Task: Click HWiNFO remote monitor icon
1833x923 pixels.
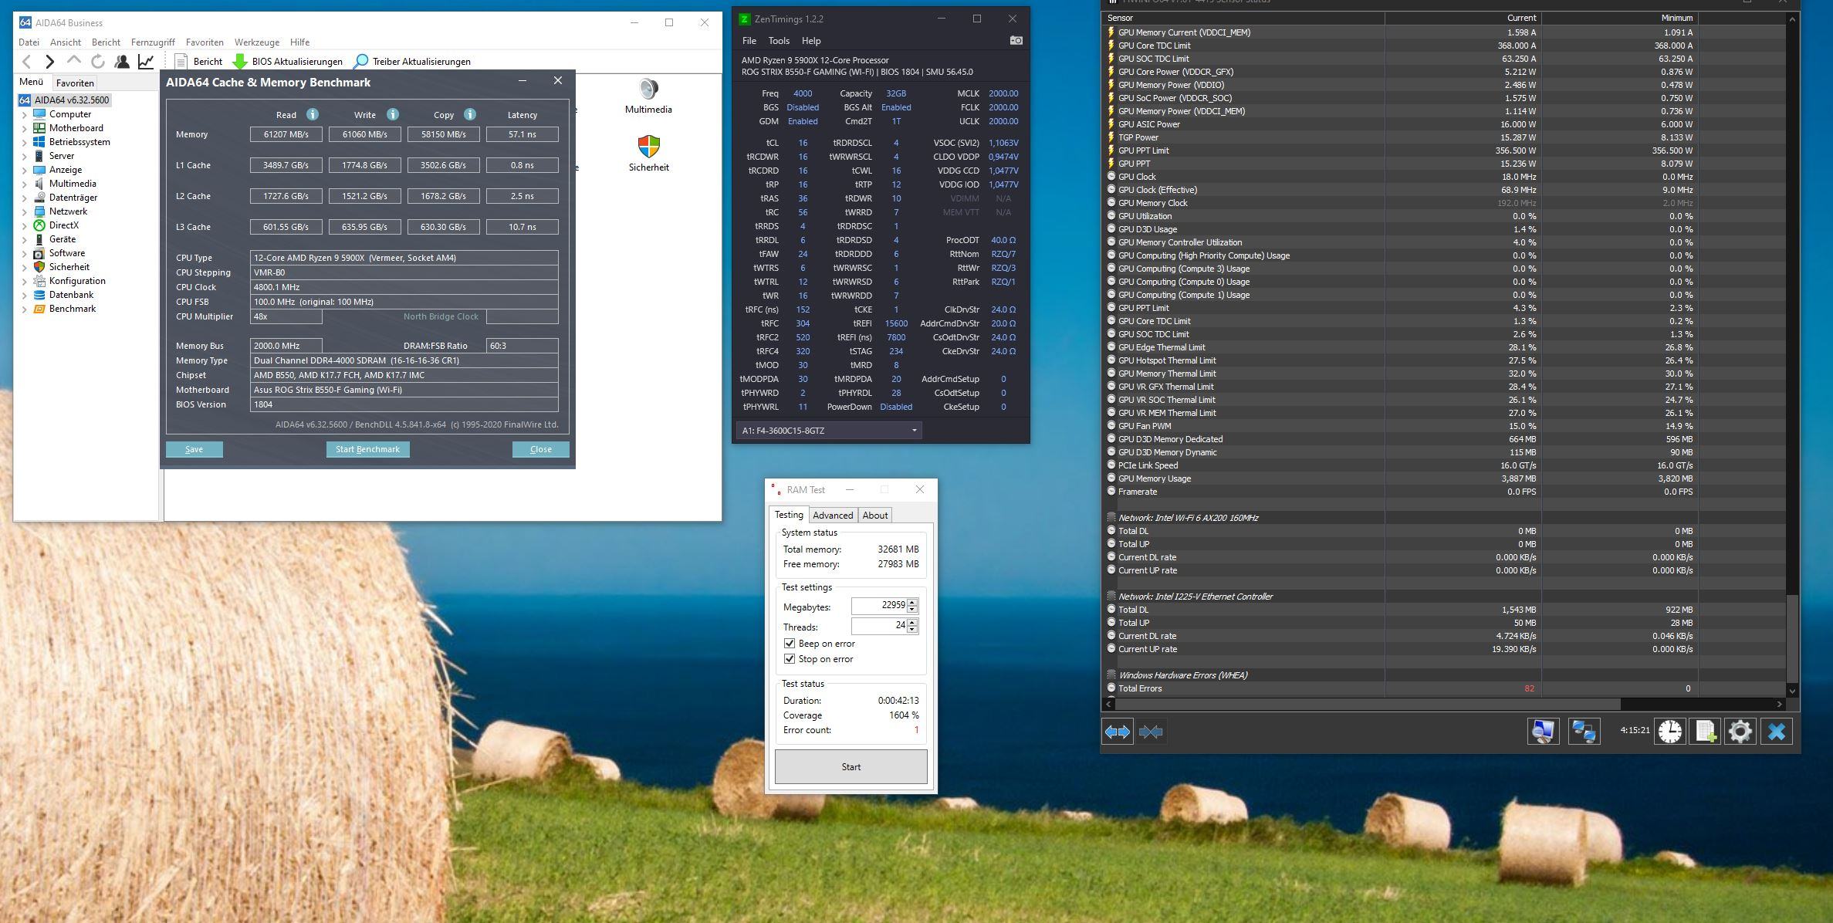Action: [1543, 732]
